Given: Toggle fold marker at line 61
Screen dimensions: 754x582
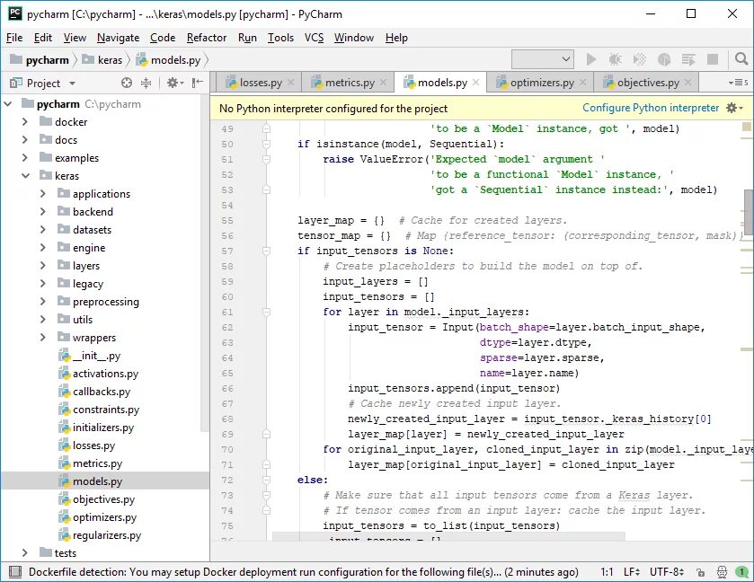Looking at the screenshot, I should pyautogui.click(x=266, y=312).
